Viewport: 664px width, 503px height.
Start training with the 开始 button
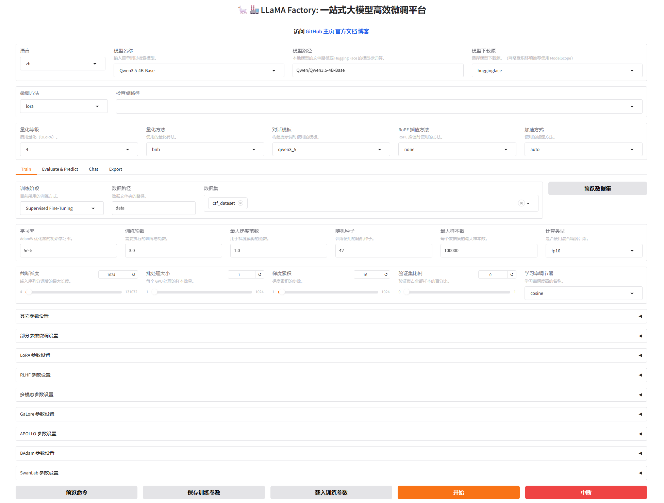click(459, 492)
